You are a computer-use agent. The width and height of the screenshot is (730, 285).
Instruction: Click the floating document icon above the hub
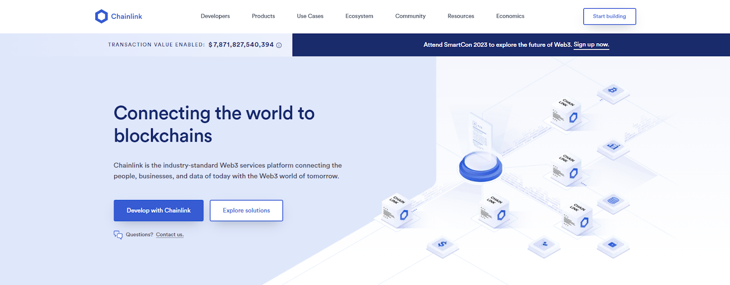point(480,131)
